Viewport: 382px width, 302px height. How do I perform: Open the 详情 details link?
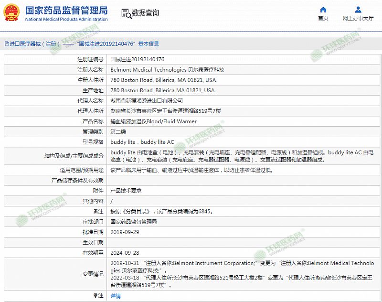click(116, 296)
